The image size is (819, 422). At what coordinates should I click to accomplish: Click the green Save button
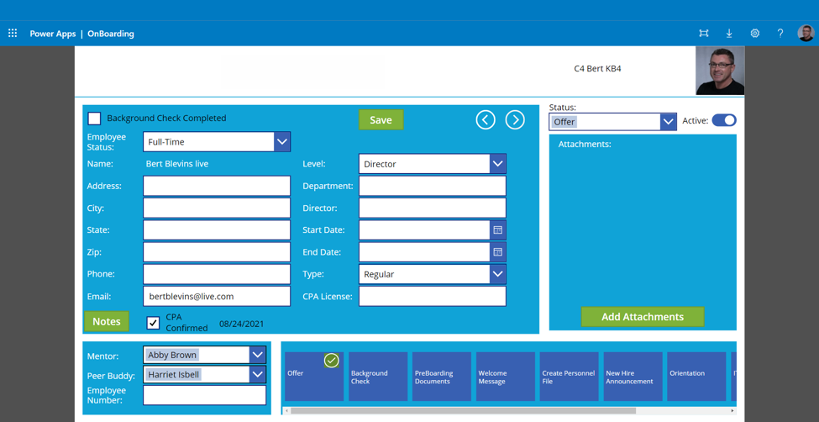[x=381, y=120]
